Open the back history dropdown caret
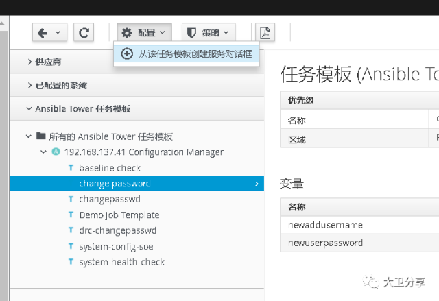Viewport: 439px width, 301px height. click(x=58, y=32)
